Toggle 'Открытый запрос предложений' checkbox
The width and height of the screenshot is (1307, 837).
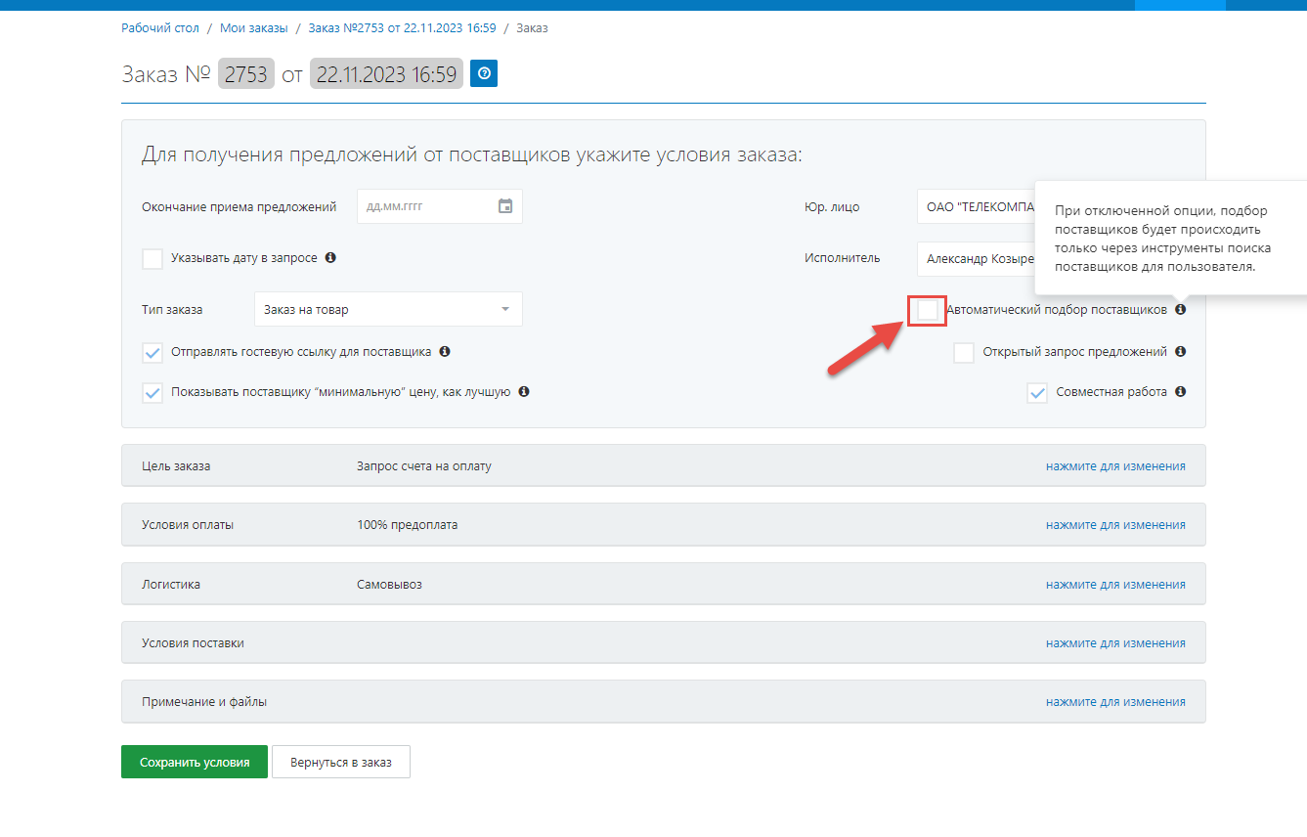[964, 353]
